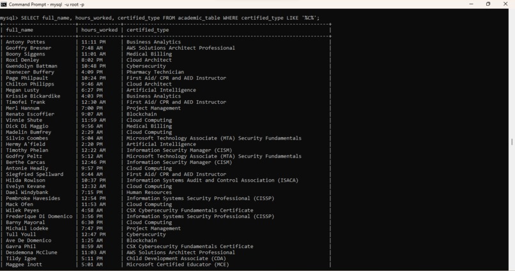
Task: Click the name Evelyn Kevane
Action: pyautogui.click(x=26, y=186)
